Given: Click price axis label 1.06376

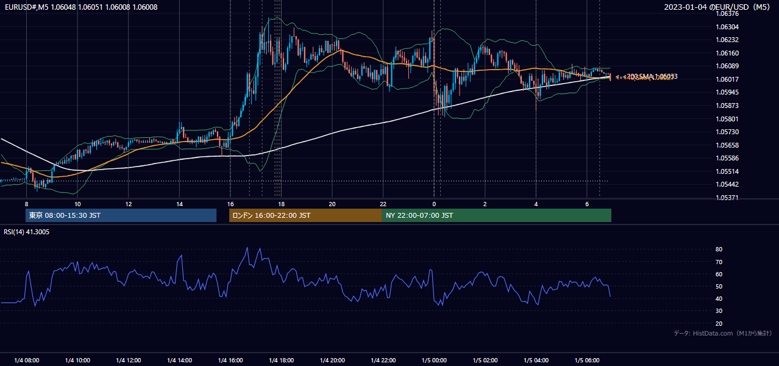Looking at the screenshot, I should (x=727, y=13).
